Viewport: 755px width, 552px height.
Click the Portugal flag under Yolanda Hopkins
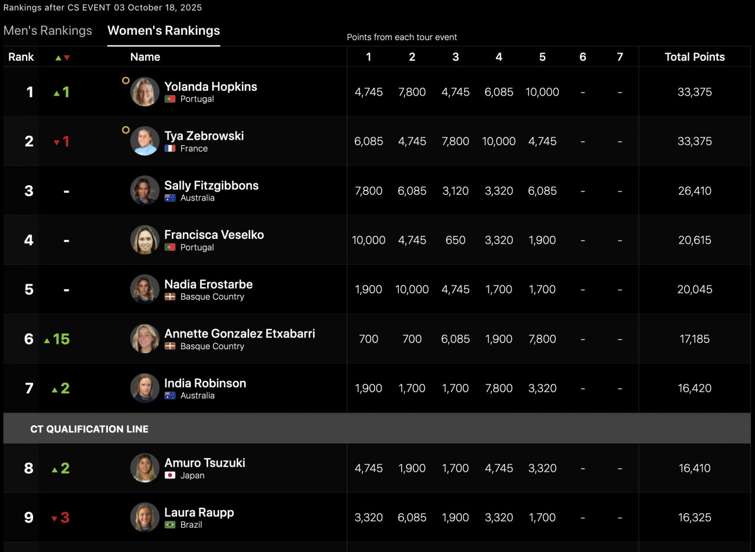click(170, 99)
